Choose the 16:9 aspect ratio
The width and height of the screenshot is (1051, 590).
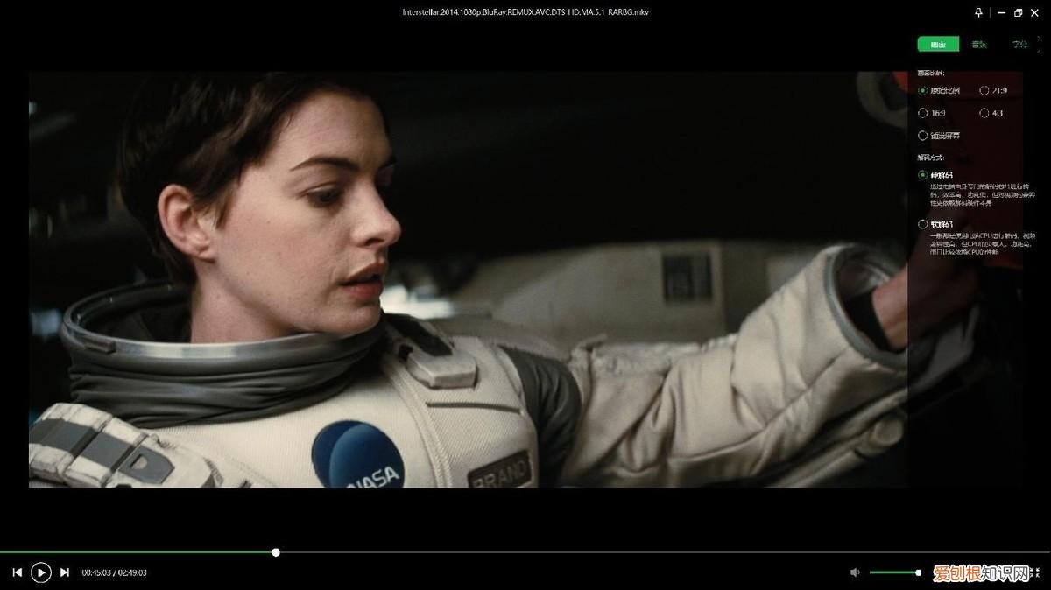(923, 113)
